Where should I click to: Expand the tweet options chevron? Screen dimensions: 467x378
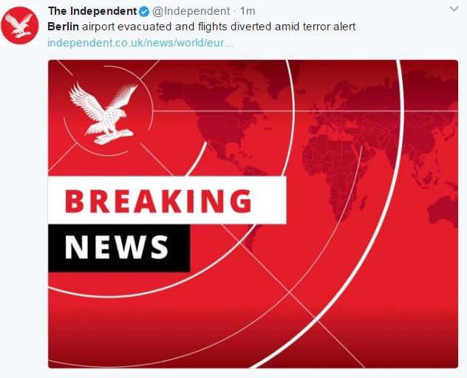pos(454,9)
